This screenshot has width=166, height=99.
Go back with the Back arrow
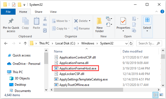point(6,43)
